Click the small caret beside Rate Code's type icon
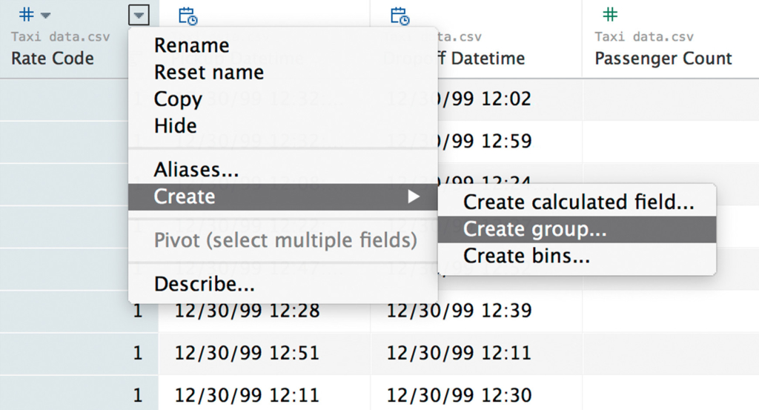 pos(46,16)
